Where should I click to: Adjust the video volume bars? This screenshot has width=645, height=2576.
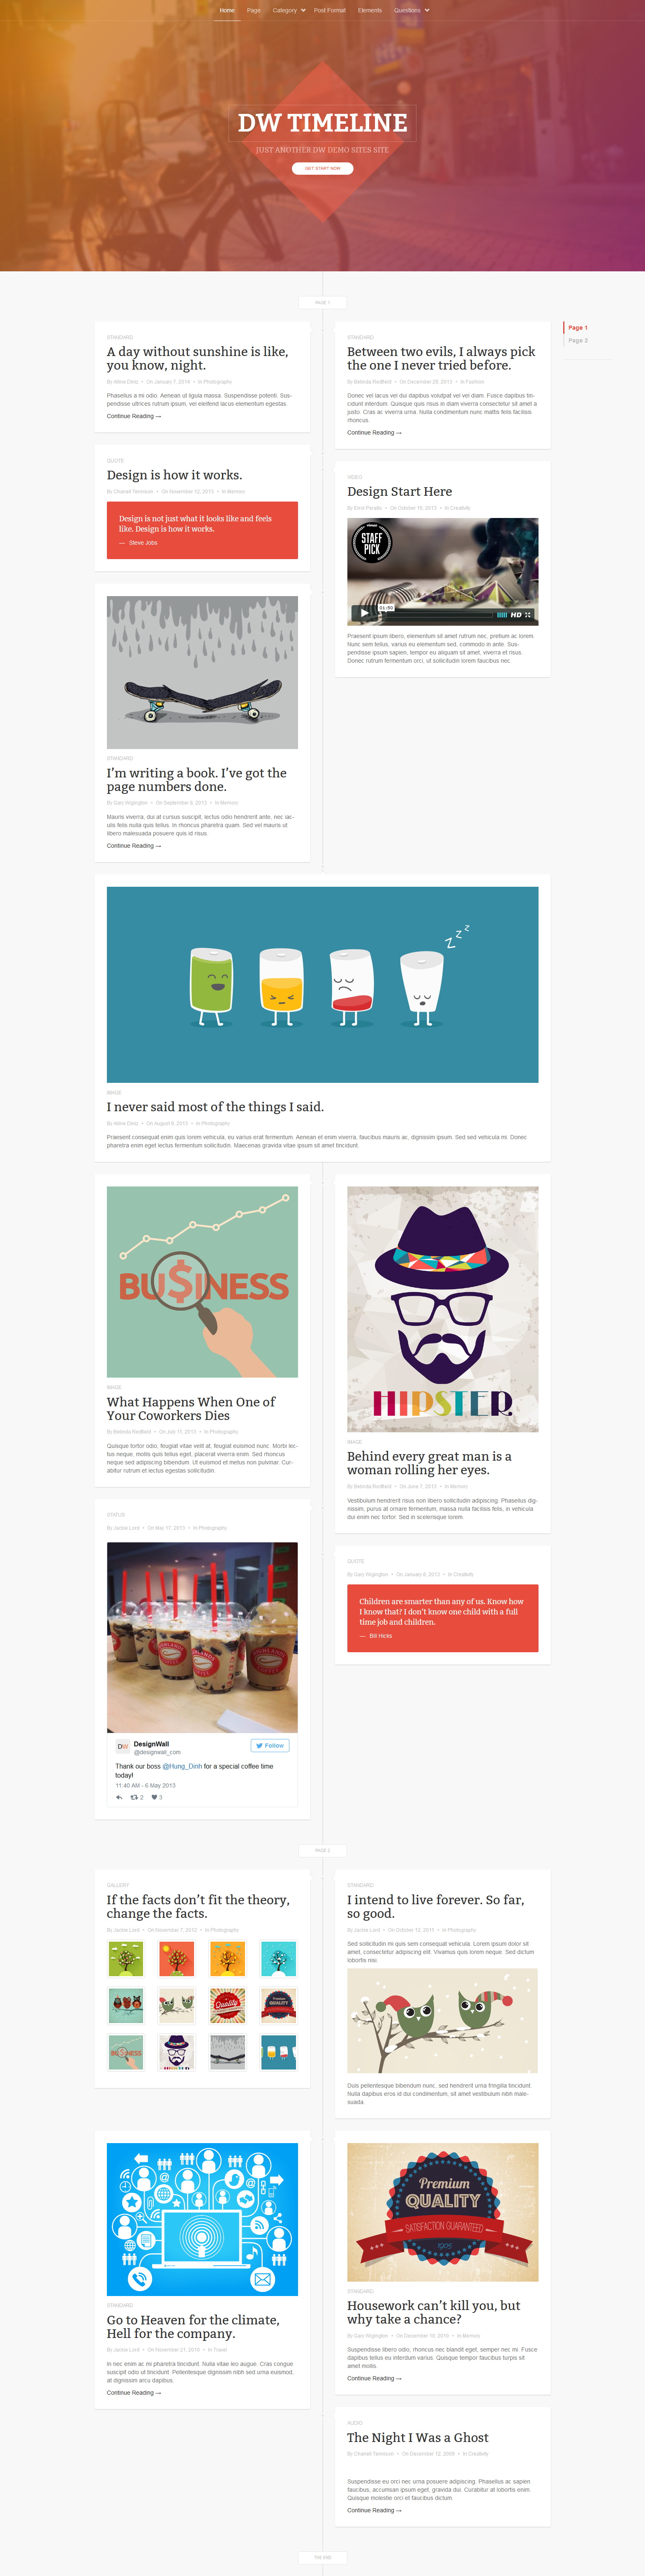tap(502, 614)
